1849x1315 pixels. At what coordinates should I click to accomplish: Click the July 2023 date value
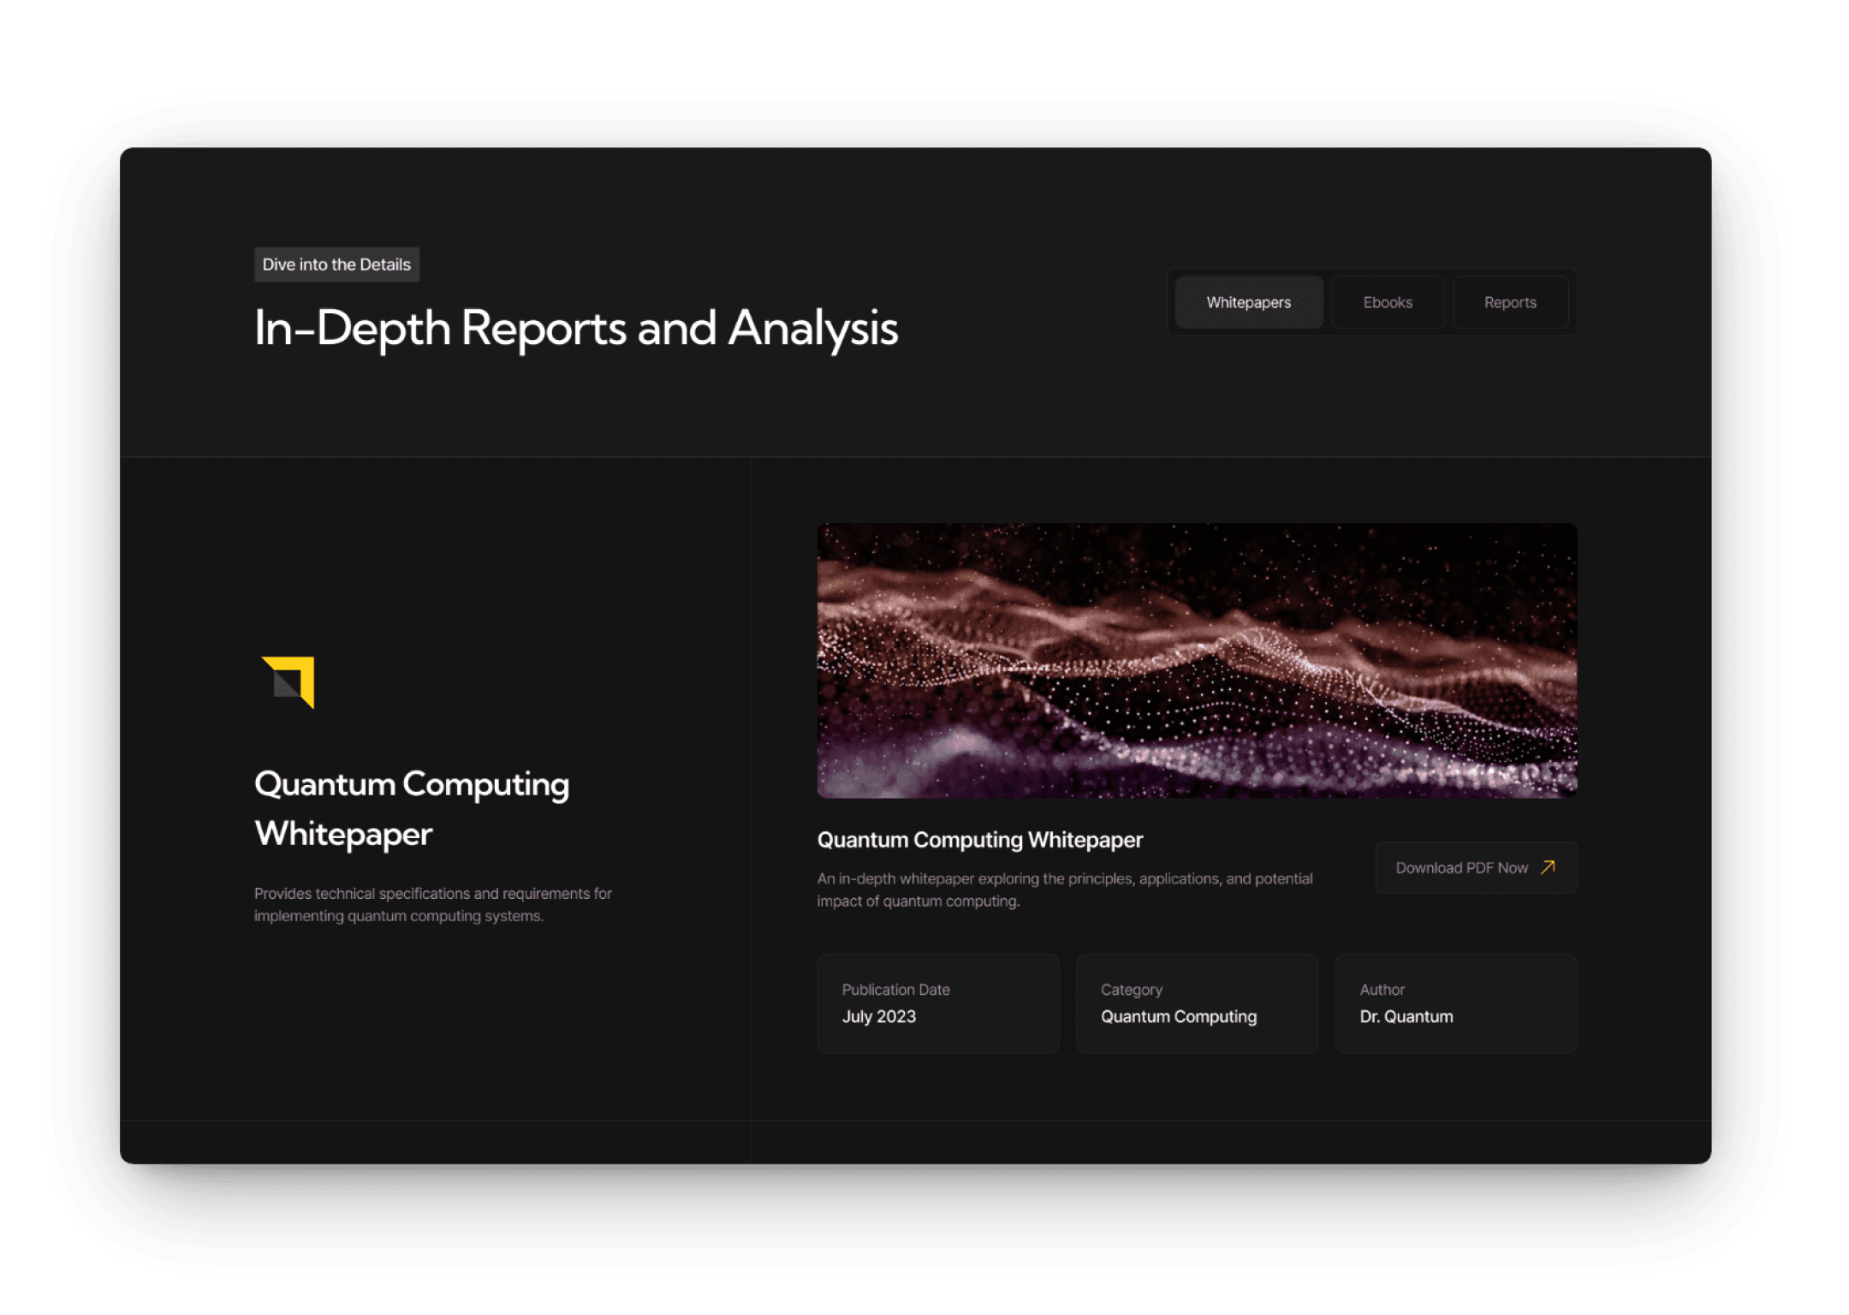point(878,1016)
